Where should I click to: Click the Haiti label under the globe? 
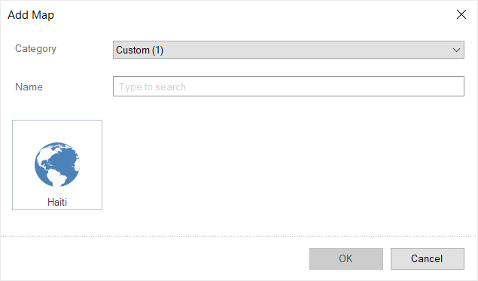pyautogui.click(x=57, y=202)
